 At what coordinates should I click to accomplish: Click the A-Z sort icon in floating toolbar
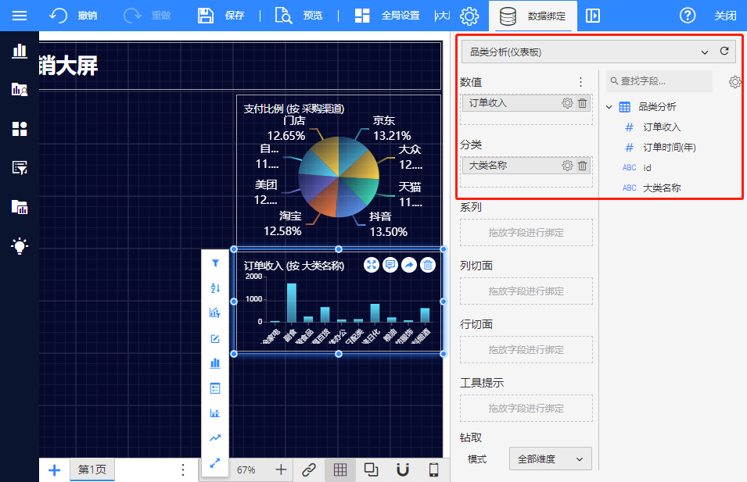coord(215,288)
